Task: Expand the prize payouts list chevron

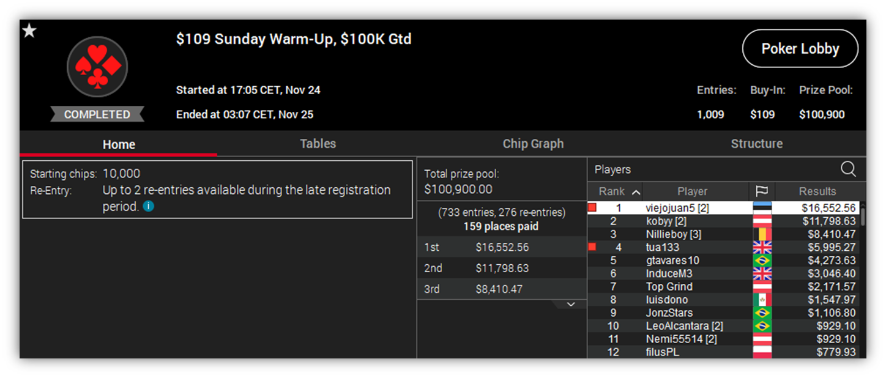Action: pos(570,304)
